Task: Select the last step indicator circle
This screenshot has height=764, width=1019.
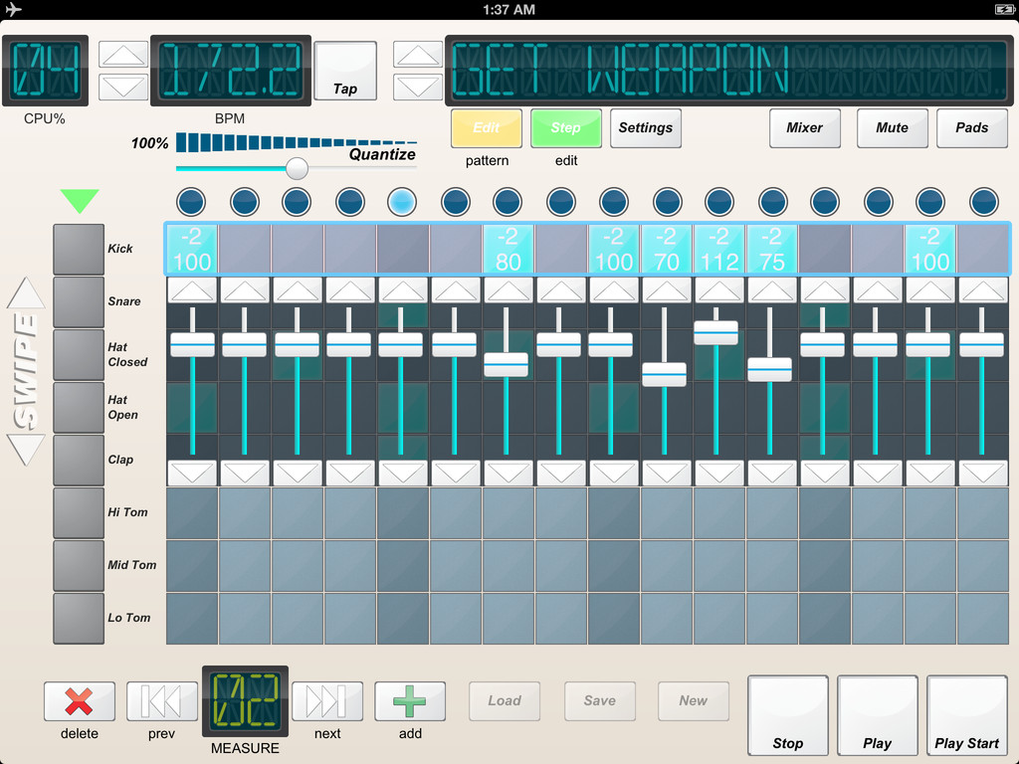Action: 984,202
